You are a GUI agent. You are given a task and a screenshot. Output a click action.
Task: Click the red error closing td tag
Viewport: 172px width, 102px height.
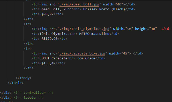point(166,29)
